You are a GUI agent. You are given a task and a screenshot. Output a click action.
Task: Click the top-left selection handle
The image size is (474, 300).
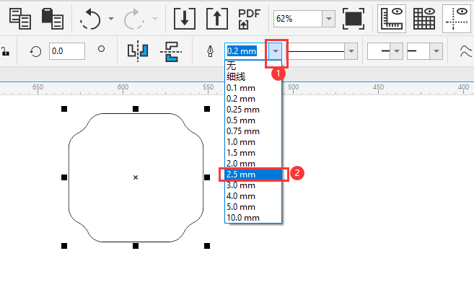tap(64, 109)
